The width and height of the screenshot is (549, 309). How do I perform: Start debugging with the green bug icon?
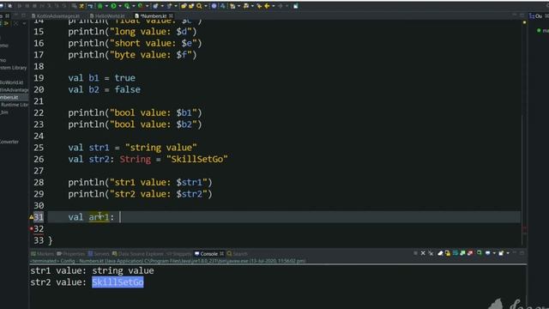(x=100, y=6)
